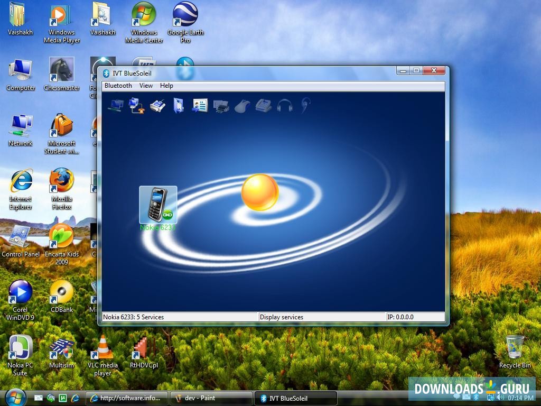Select the Network desktop icon
Screen dimensions: 541x406
coord(21,130)
